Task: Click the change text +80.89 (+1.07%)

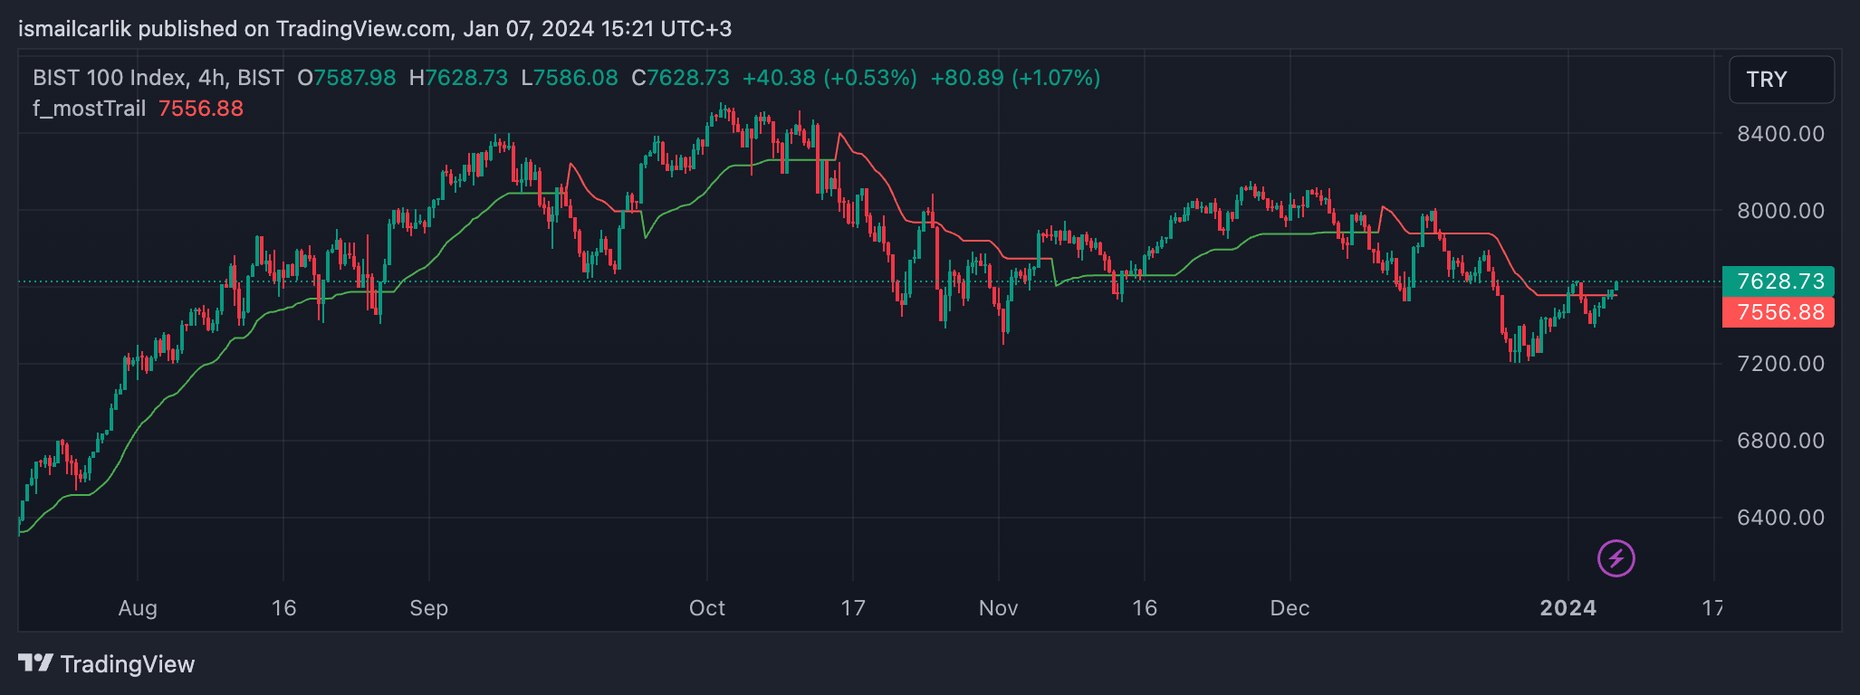Action: click(x=1016, y=78)
